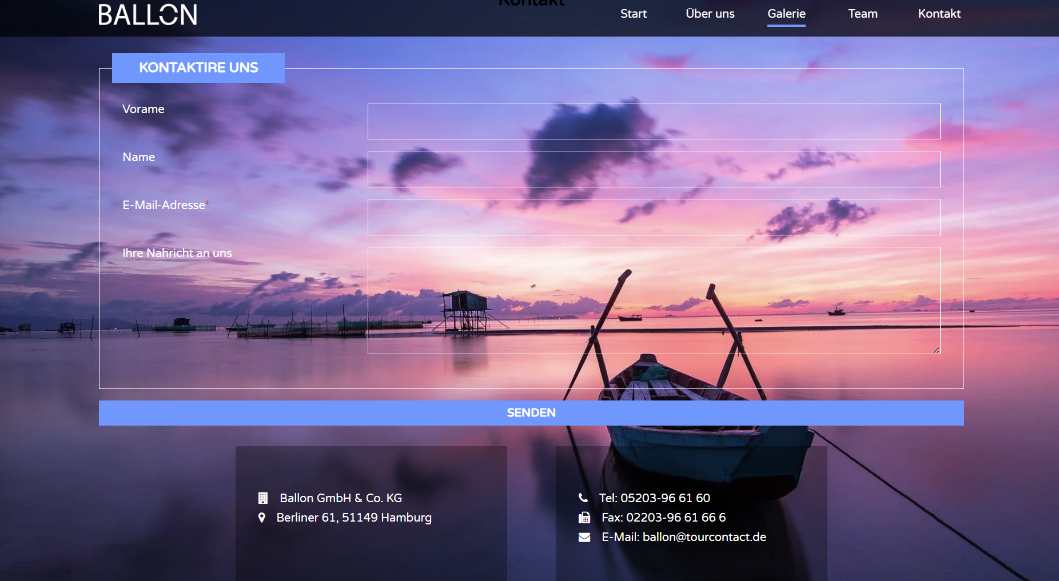Focus the E-Mail-Adresse input field
Screen dimensions: 1059x581
pyautogui.click(x=654, y=217)
